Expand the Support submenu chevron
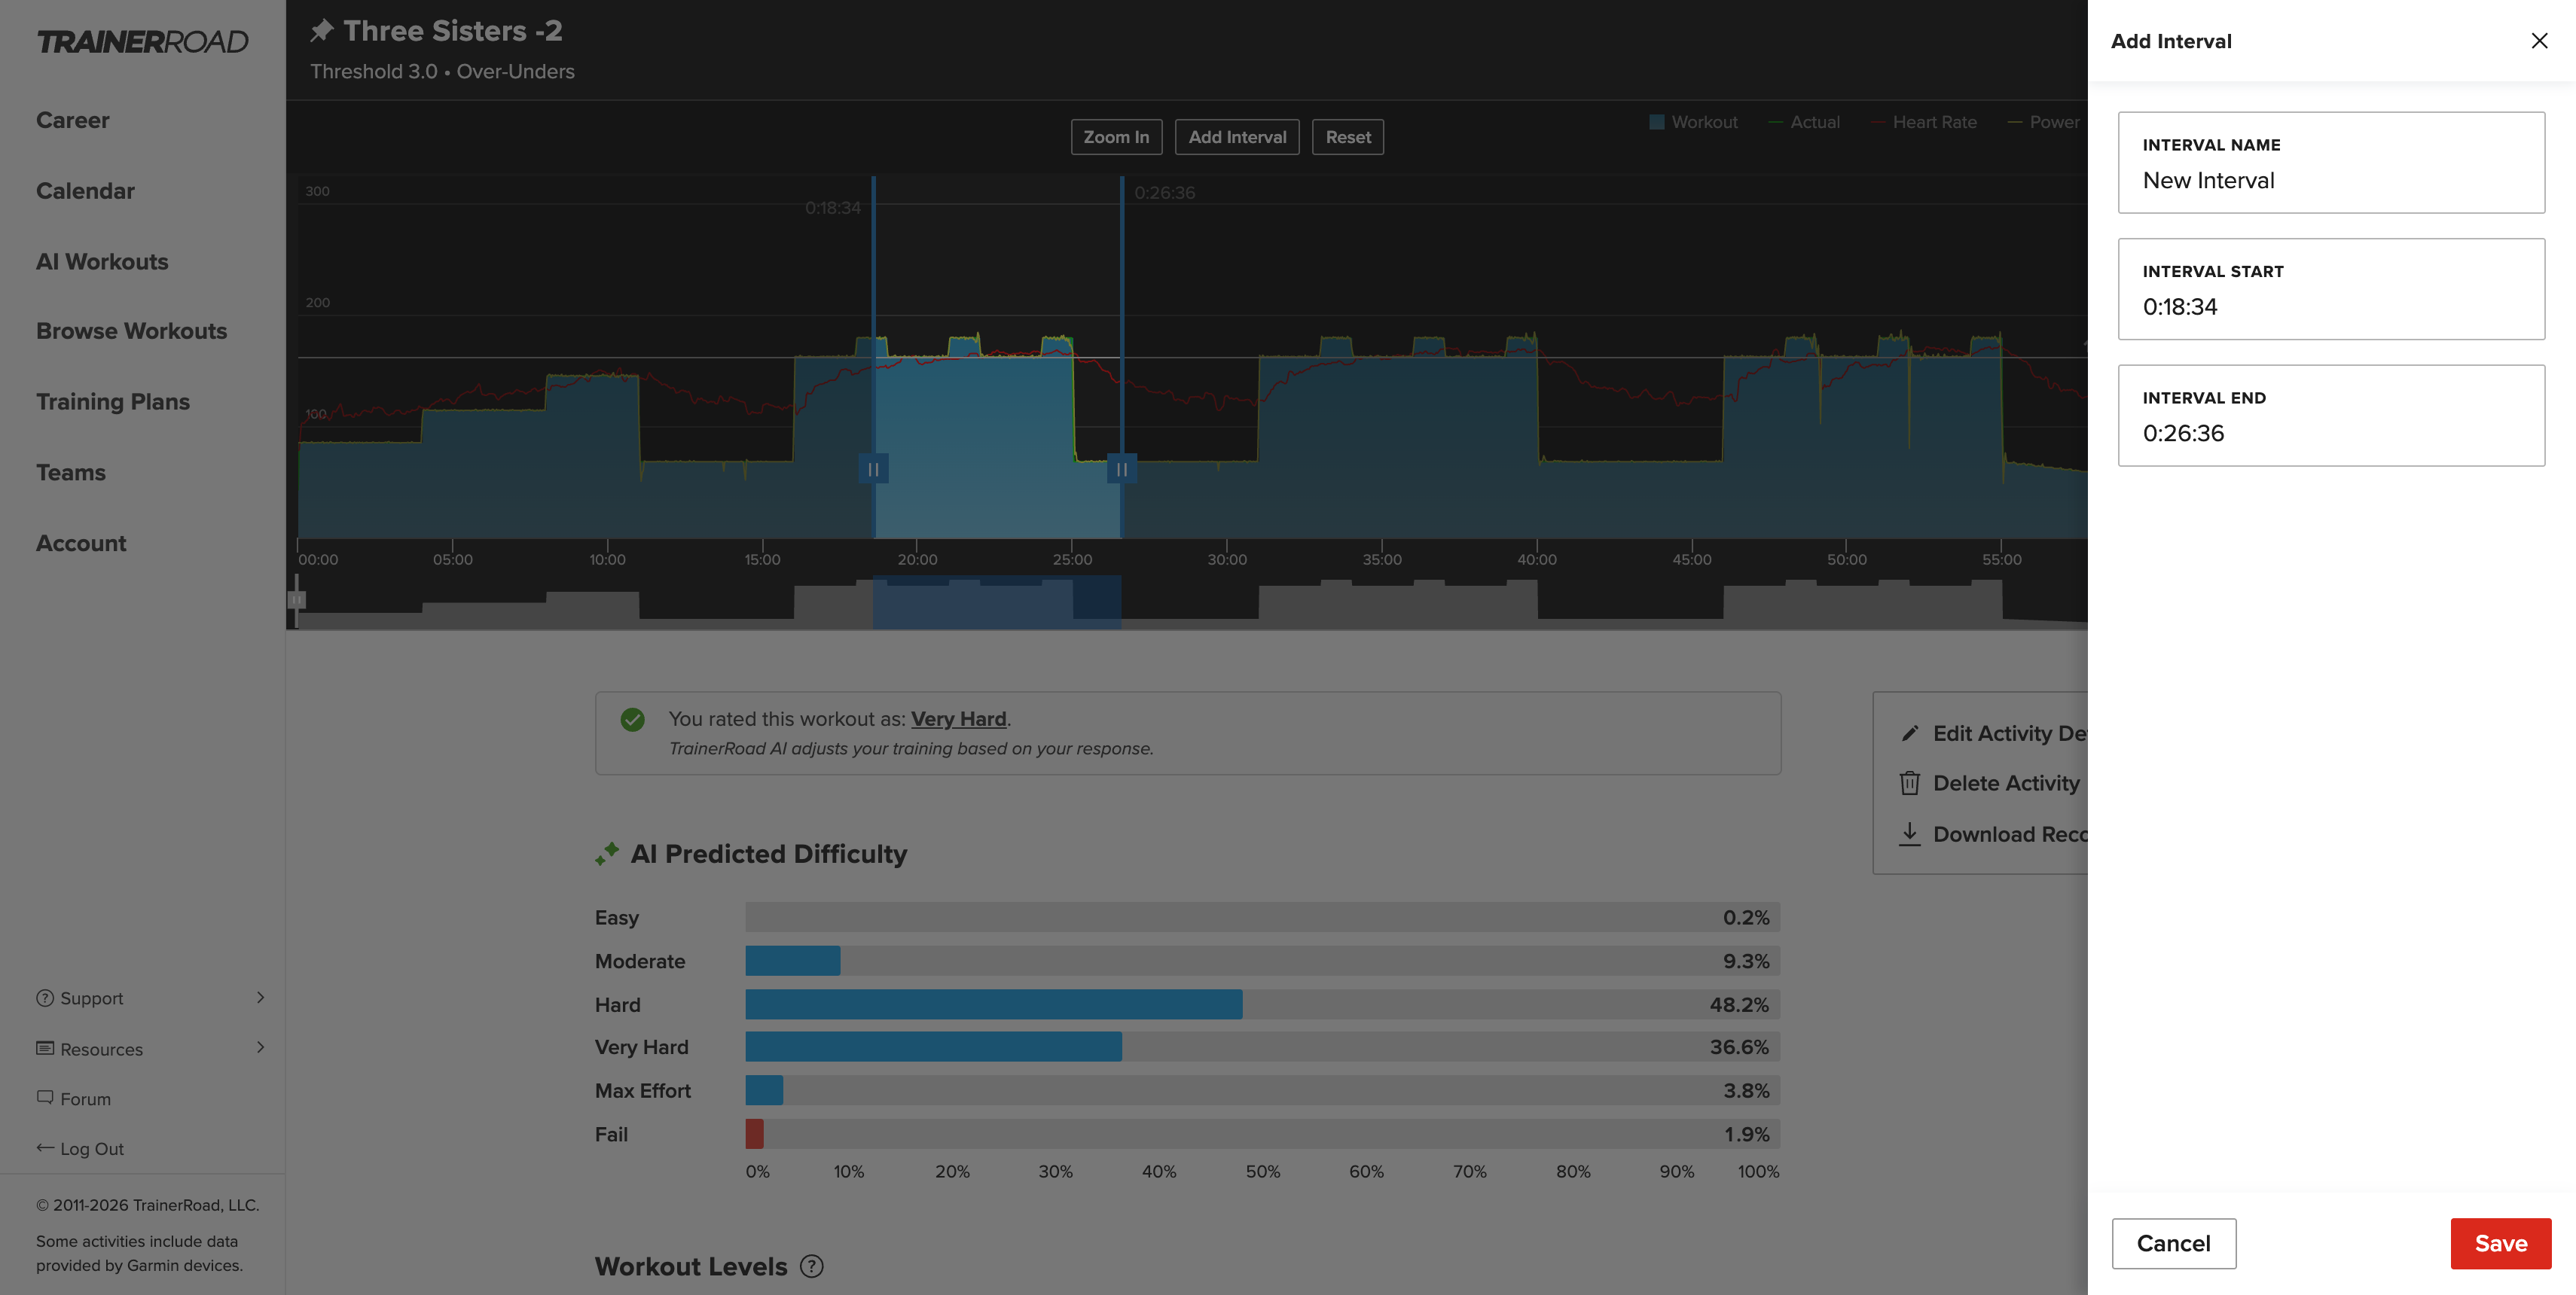The width and height of the screenshot is (2576, 1295). click(x=260, y=998)
